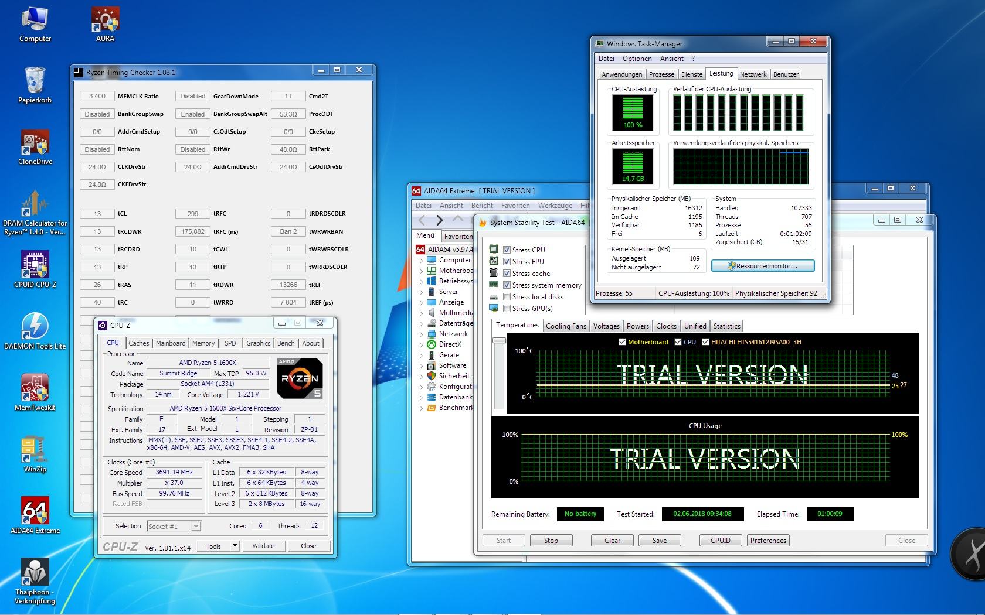Click the Stress FPU percent icon
The height and width of the screenshot is (615, 985).
(x=494, y=261)
